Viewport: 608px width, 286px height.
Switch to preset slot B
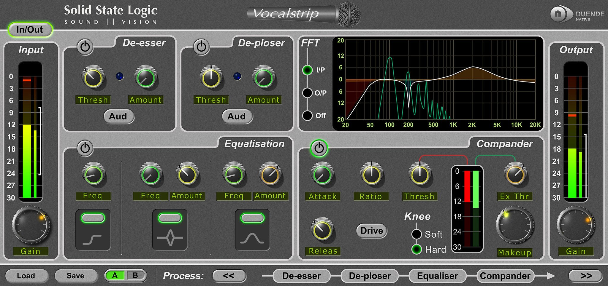(x=136, y=276)
